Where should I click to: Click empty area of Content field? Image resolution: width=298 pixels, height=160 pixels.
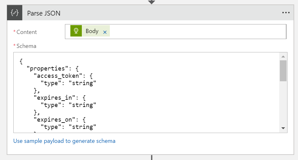pos(197,31)
